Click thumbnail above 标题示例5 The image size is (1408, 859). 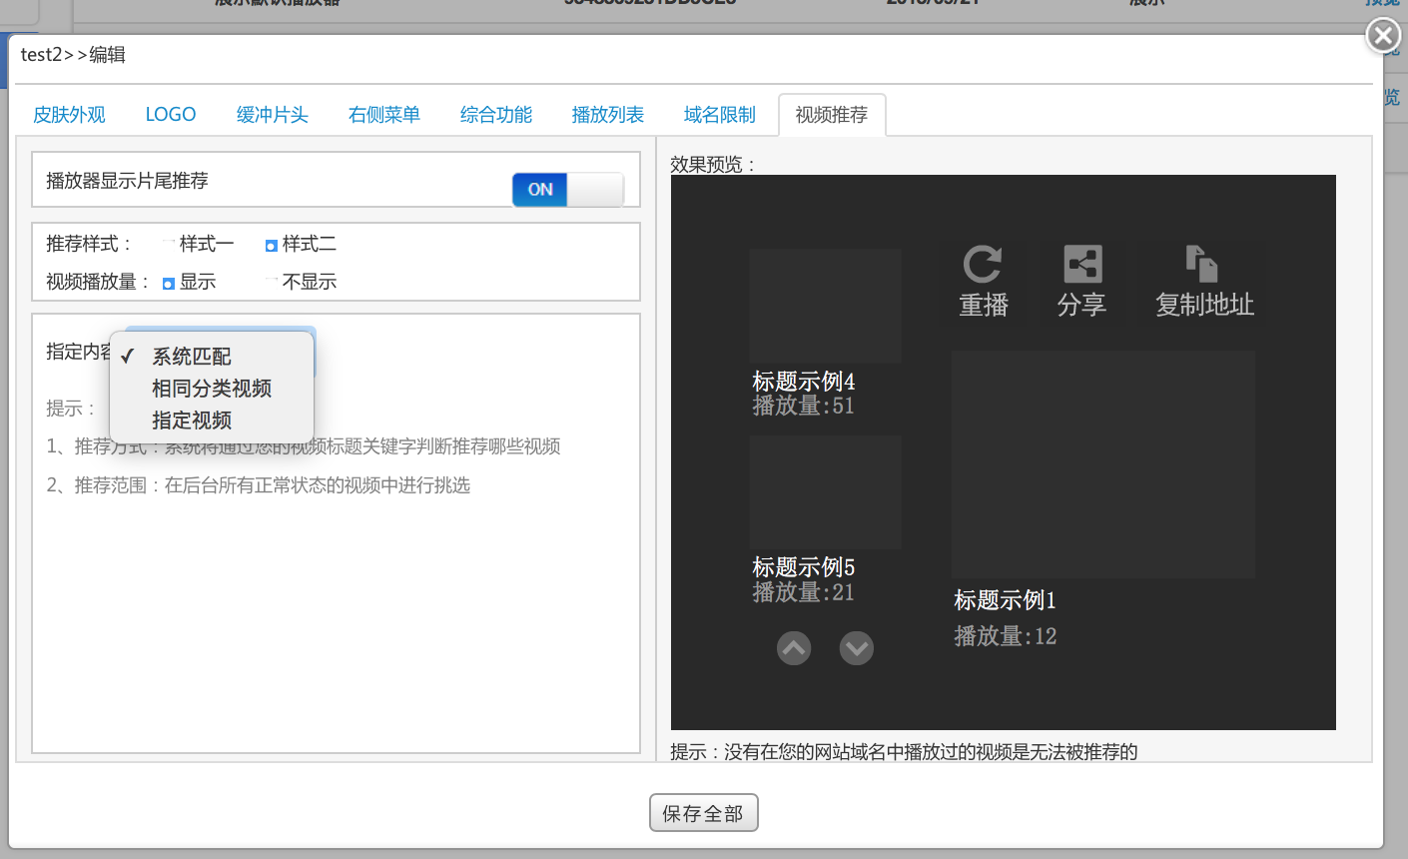[826, 492]
